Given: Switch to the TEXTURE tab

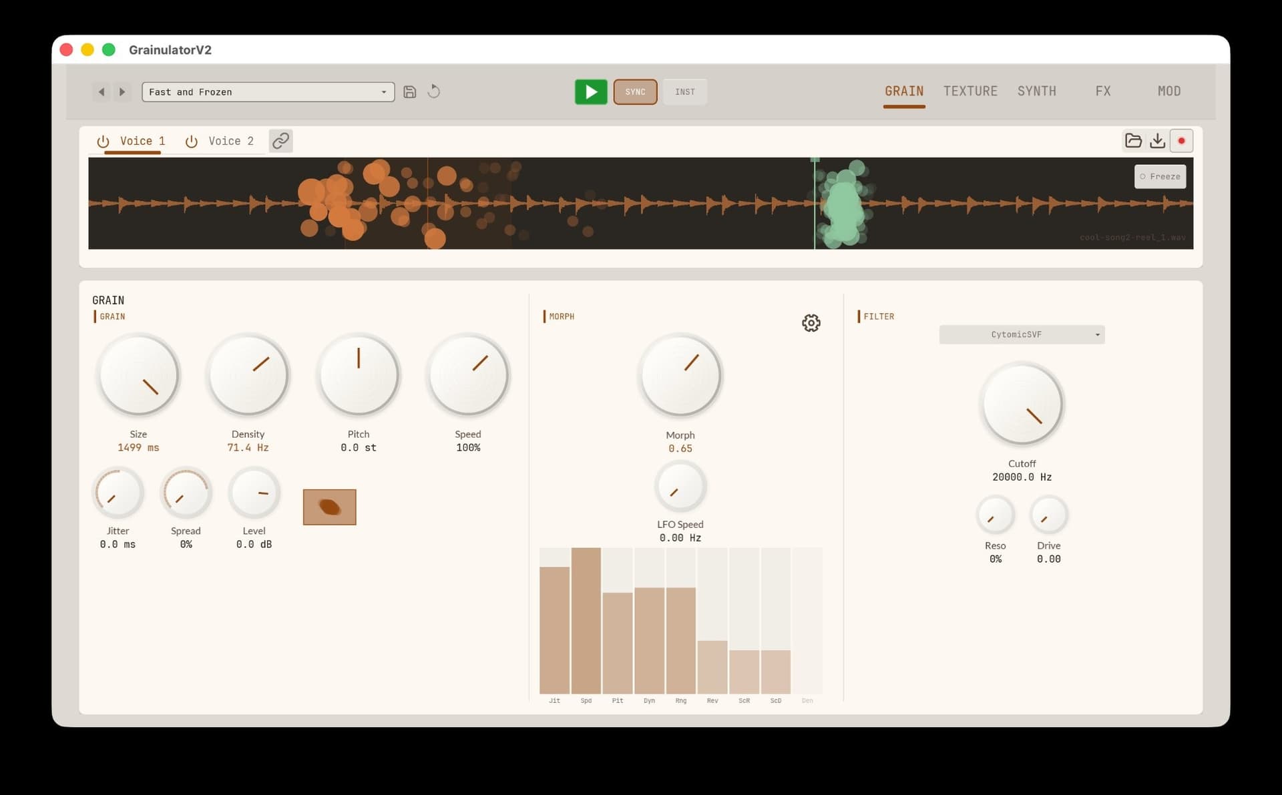Looking at the screenshot, I should [x=970, y=91].
